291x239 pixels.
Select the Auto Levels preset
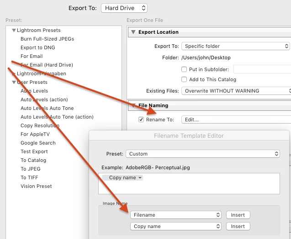34,91
